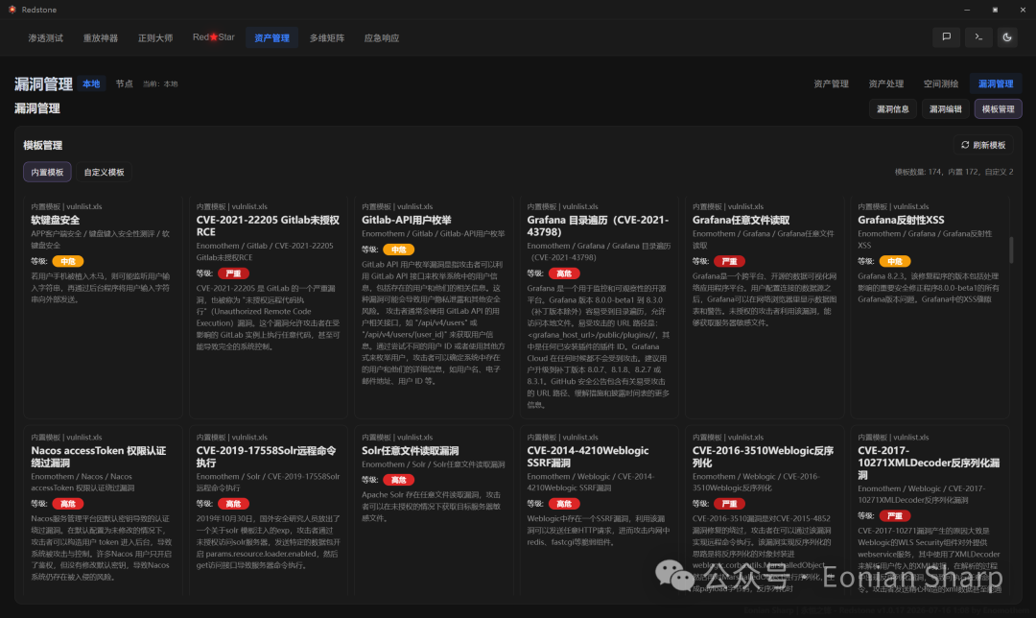Open Grafana任意文件读取 template

765,307
